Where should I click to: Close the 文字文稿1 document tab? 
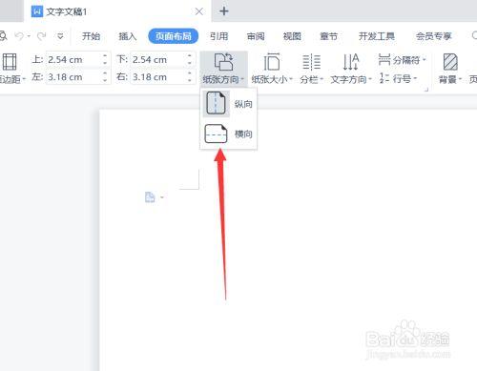pos(199,11)
